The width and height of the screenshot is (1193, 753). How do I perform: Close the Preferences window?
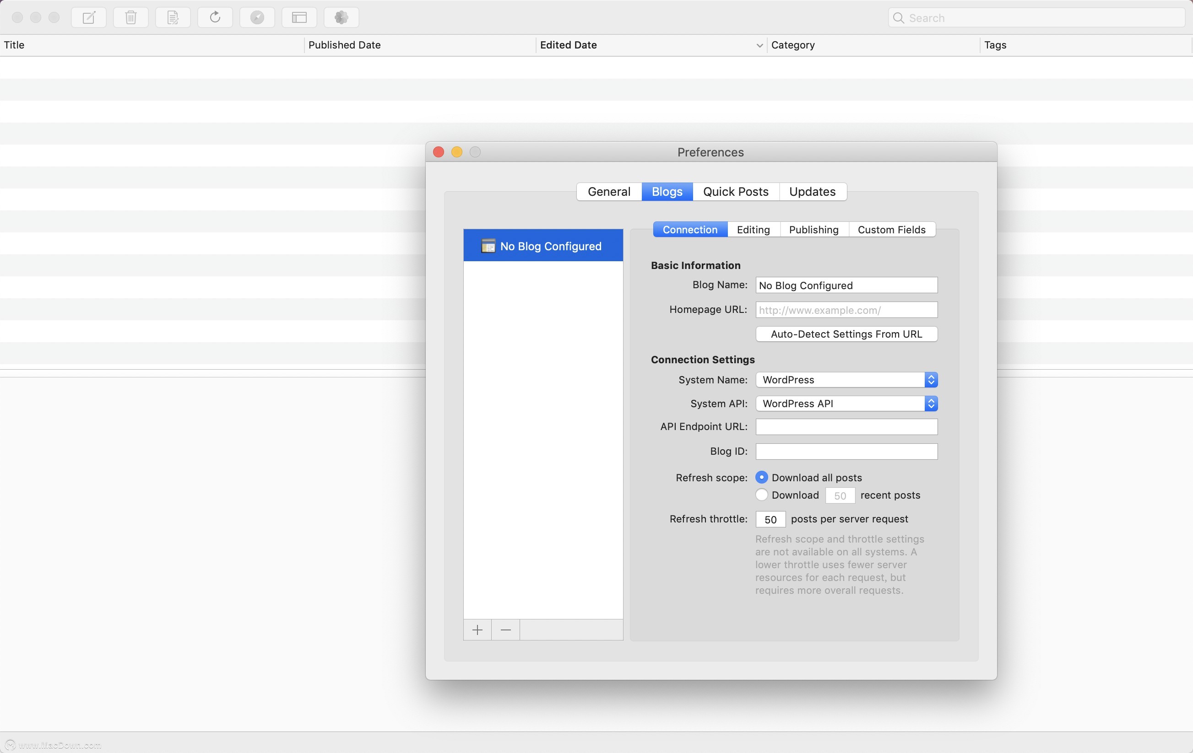click(x=439, y=152)
